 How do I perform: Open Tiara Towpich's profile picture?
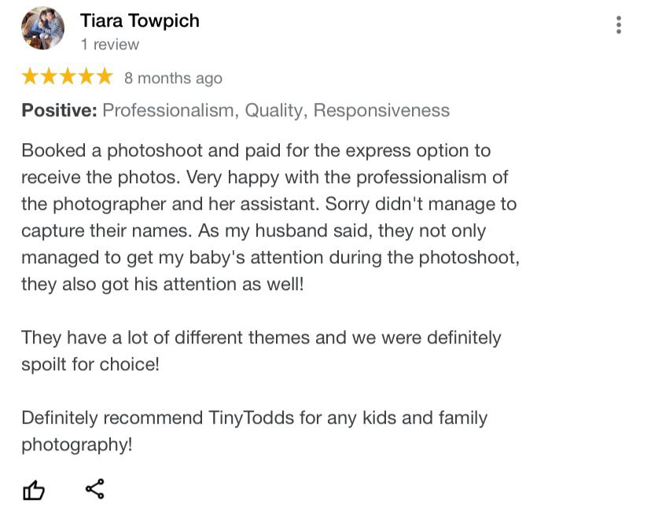(x=42, y=28)
